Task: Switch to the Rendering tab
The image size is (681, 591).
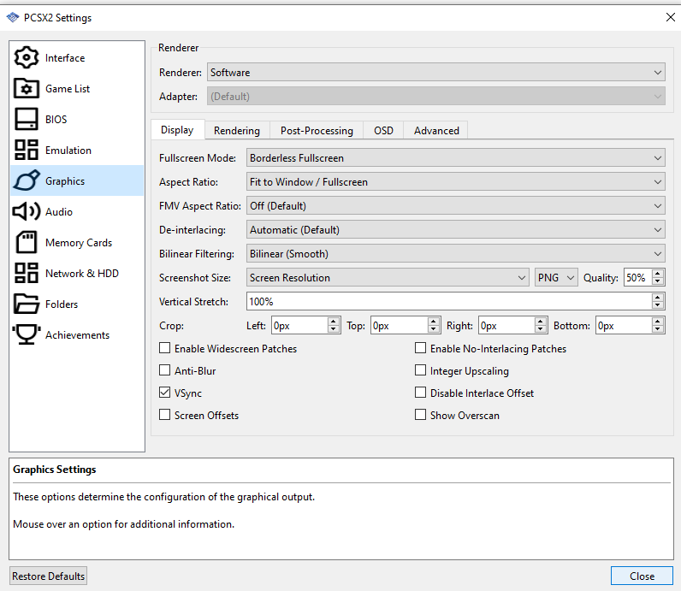Action: (237, 130)
